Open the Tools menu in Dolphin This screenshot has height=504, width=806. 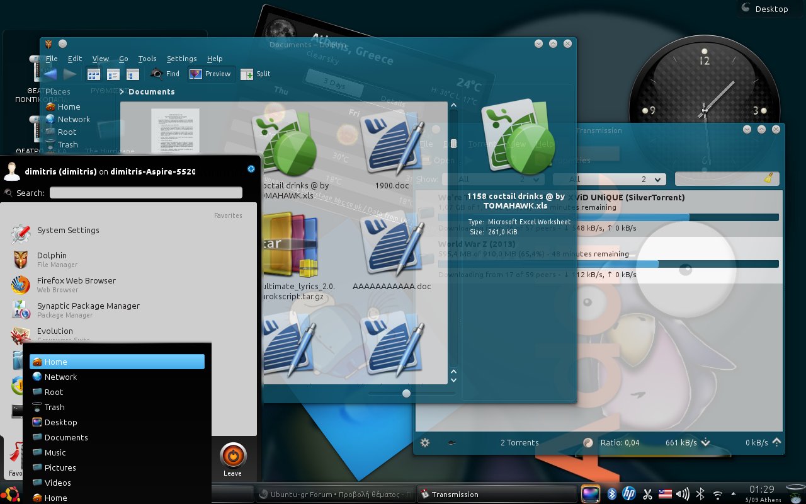point(147,59)
